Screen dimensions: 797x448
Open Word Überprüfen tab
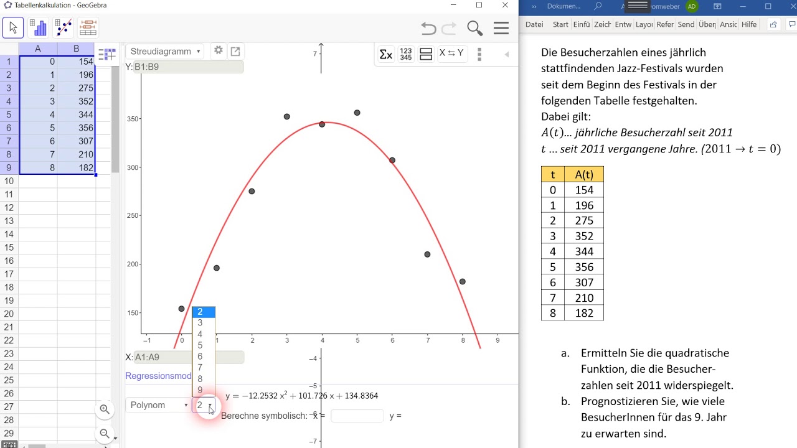coord(707,24)
